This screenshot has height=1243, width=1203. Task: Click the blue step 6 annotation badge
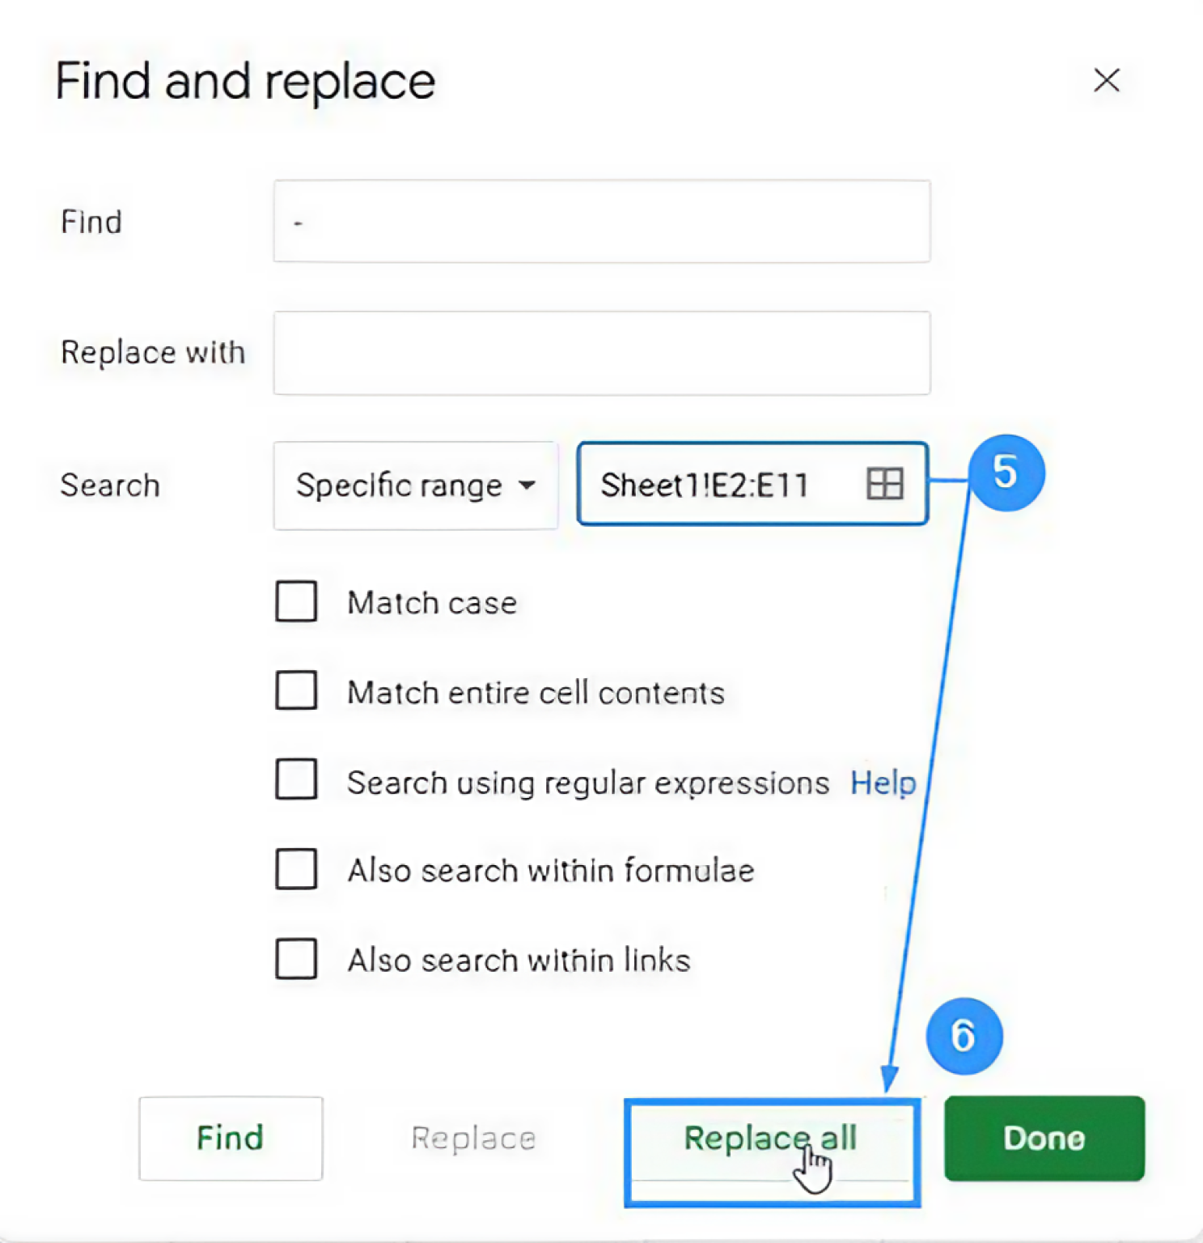[x=964, y=1036]
